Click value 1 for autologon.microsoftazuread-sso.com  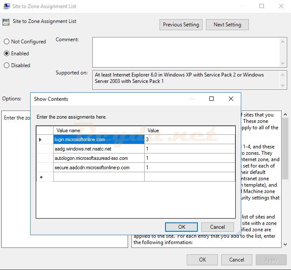tap(190, 158)
